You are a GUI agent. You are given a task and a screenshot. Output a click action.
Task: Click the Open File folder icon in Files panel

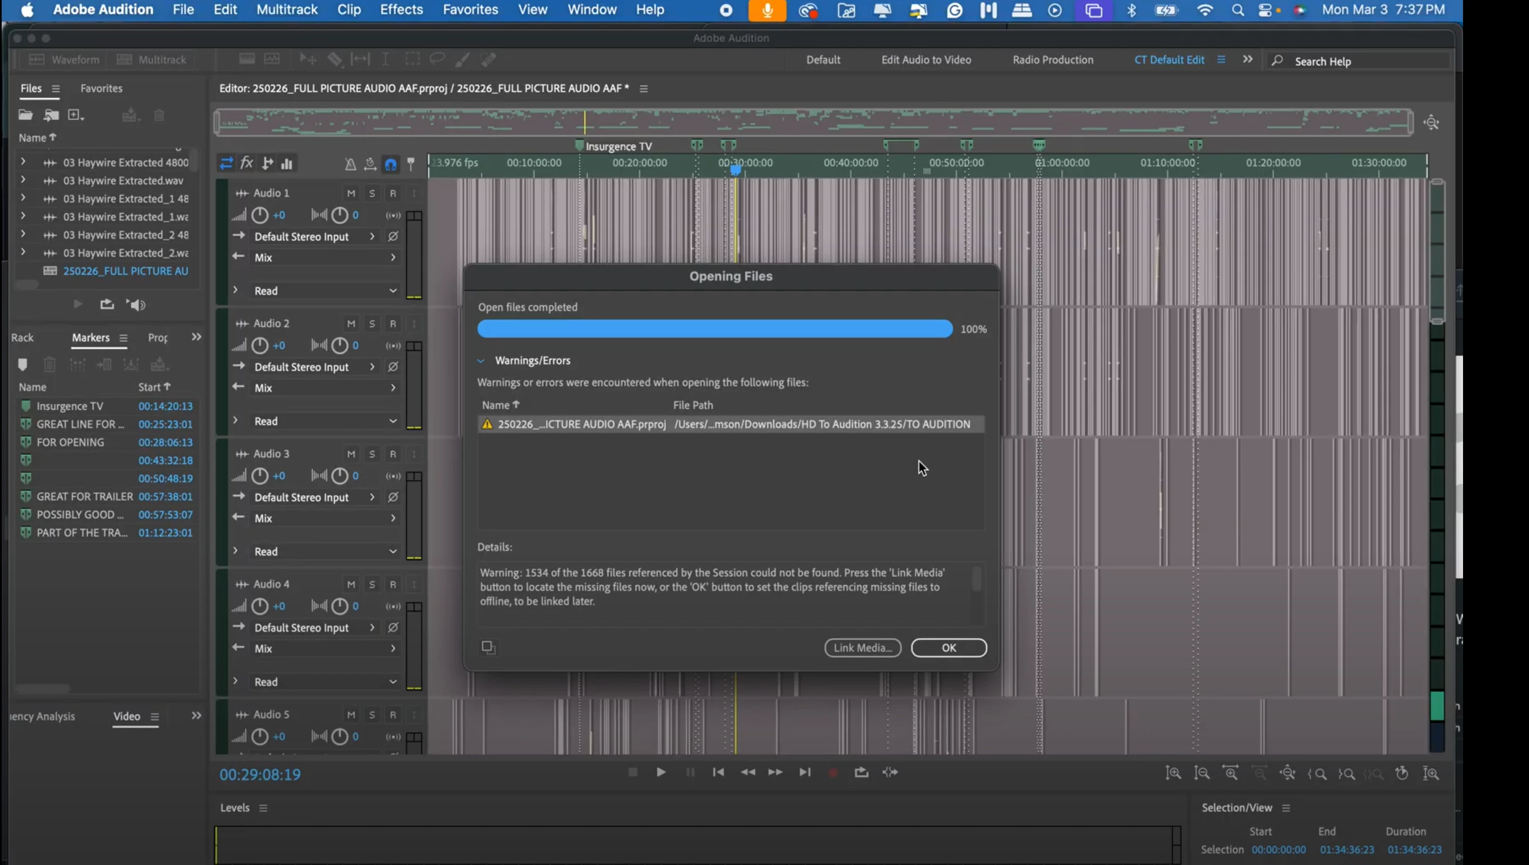pos(25,114)
